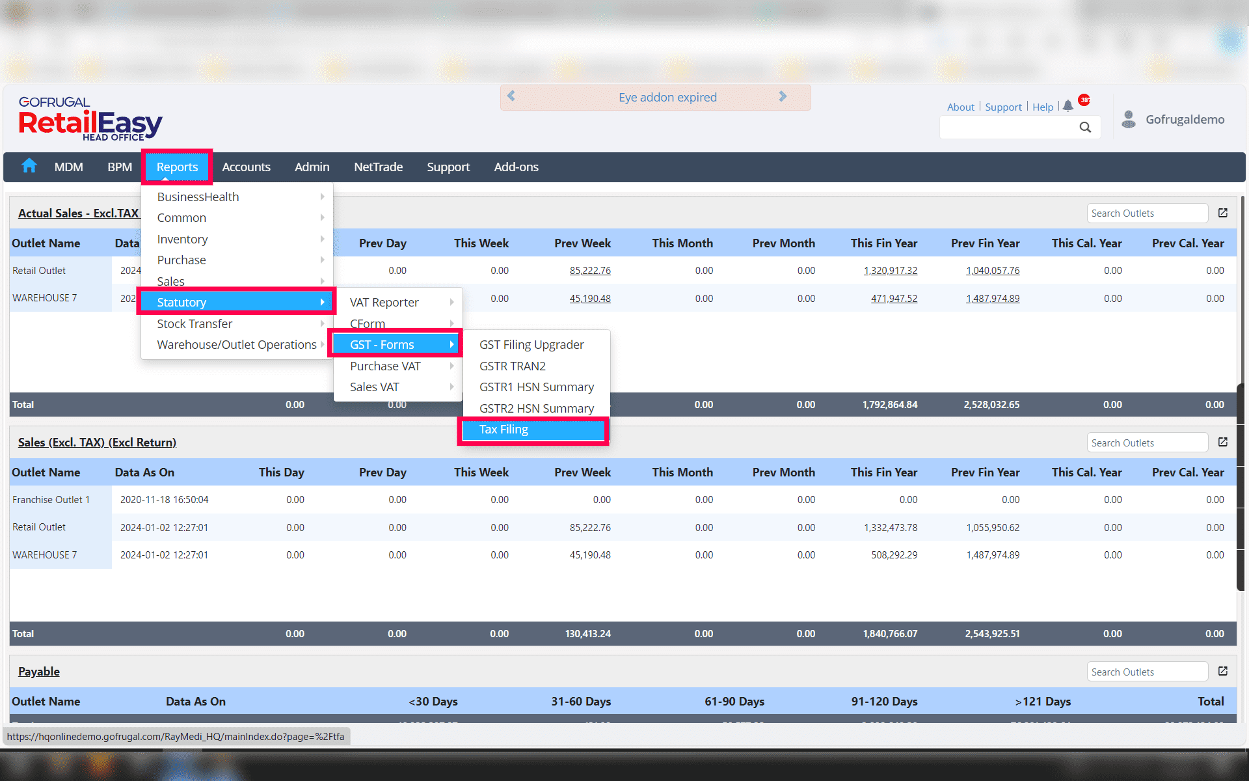The image size is (1249, 781).
Task: Pop out the Payable panel
Action: tap(1222, 671)
